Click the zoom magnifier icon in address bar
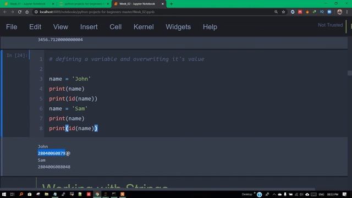 (276, 12)
